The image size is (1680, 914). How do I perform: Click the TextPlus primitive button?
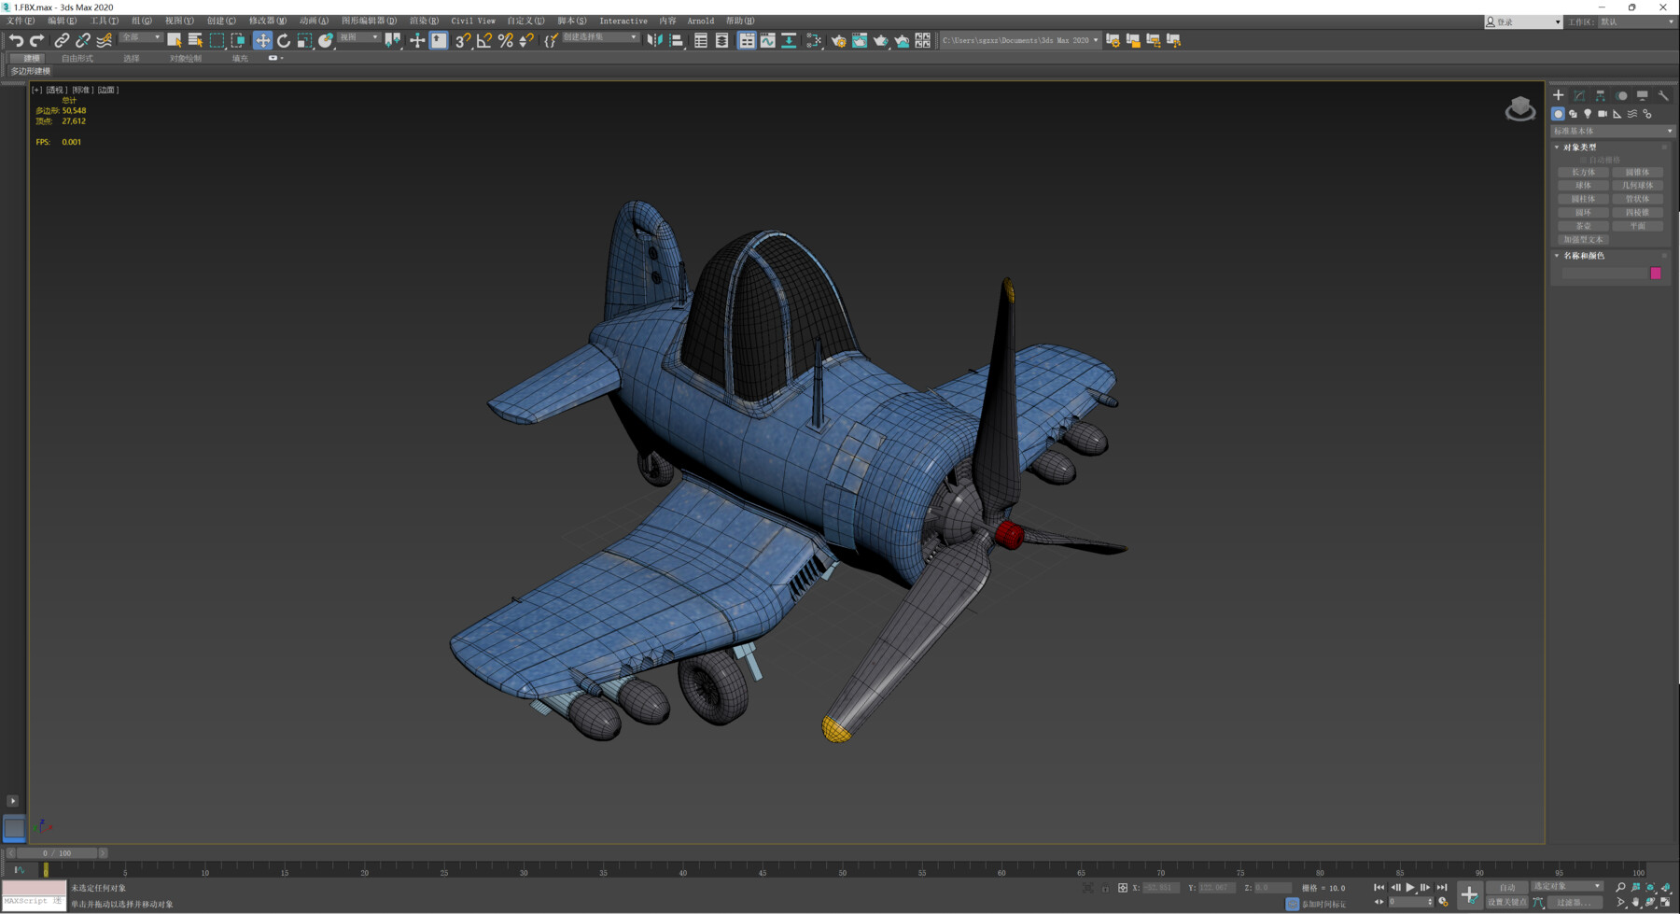coord(1583,239)
